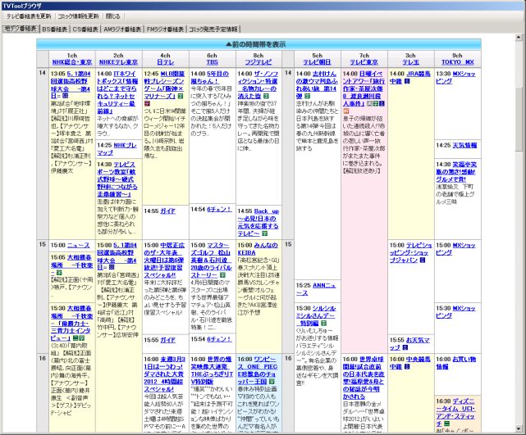Open the 15:30 大相撲春場所 優勝力士インタビュー link

(x=71, y=323)
